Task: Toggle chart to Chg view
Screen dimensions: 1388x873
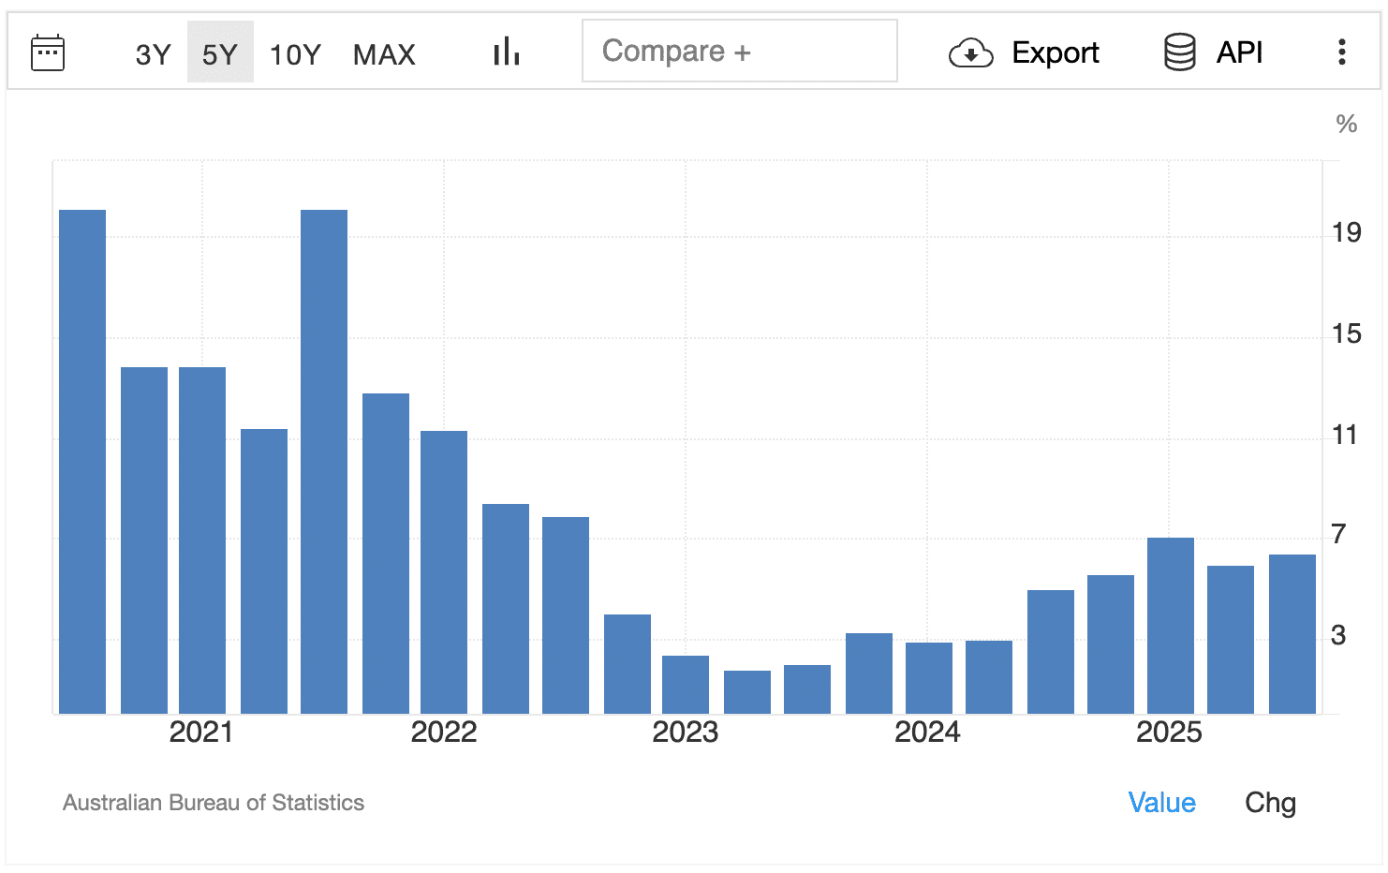Action: click(x=1270, y=803)
